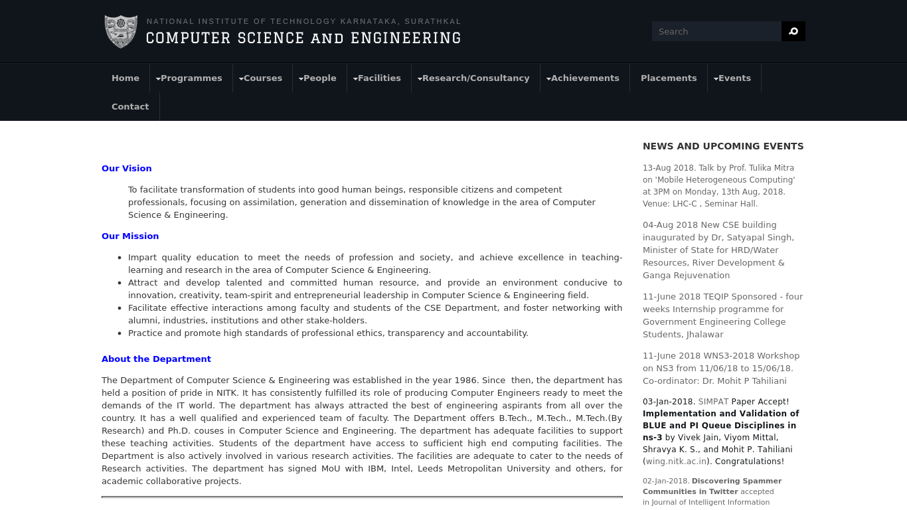Visit the wing.nitk.ac.in link
The height and width of the screenshot is (510, 907).
click(675, 460)
